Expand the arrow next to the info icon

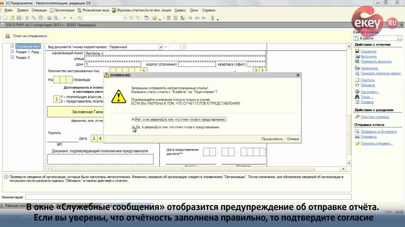pos(160,19)
